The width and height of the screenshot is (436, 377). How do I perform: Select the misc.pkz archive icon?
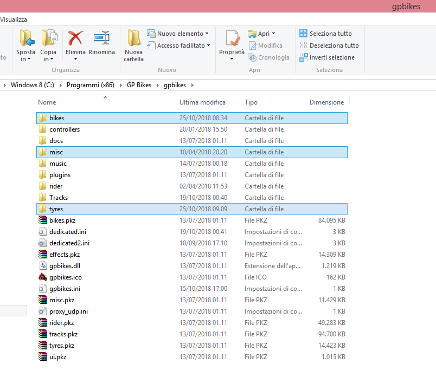click(43, 300)
